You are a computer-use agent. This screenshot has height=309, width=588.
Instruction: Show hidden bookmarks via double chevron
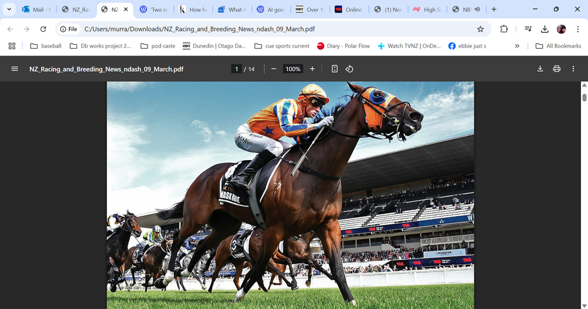pyautogui.click(x=517, y=46)
